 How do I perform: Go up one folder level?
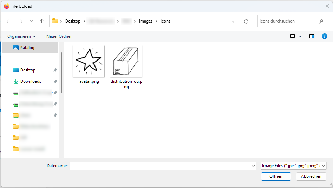pos(41,21)
